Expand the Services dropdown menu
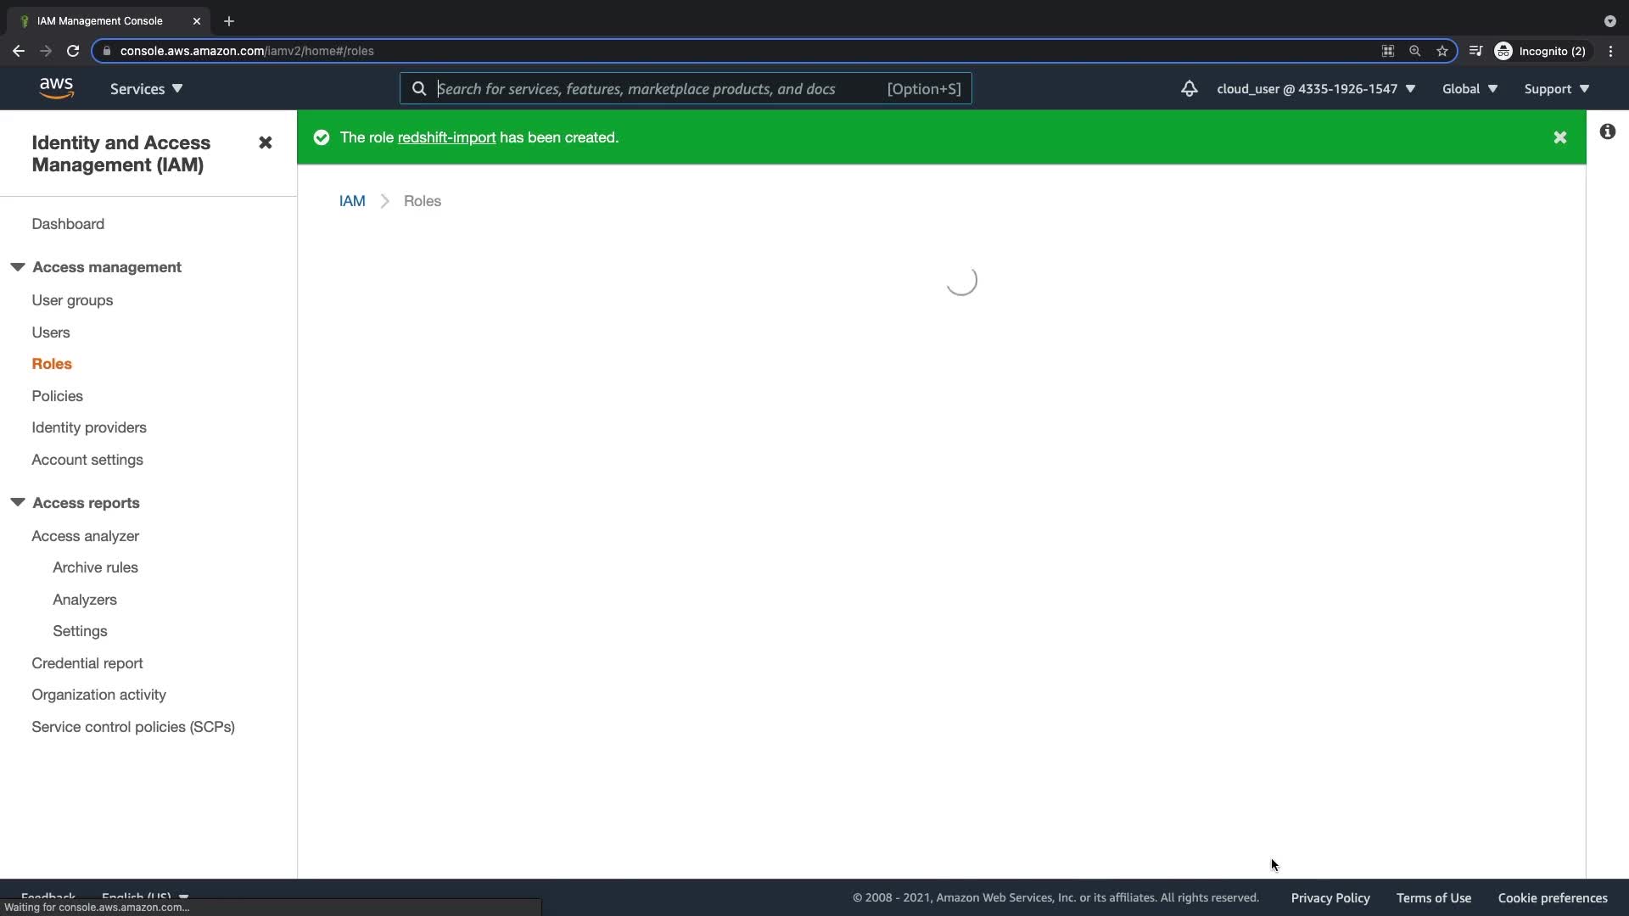Viewport: 1629px width, 916px height. pyautogui.click(x=146, y=89)
